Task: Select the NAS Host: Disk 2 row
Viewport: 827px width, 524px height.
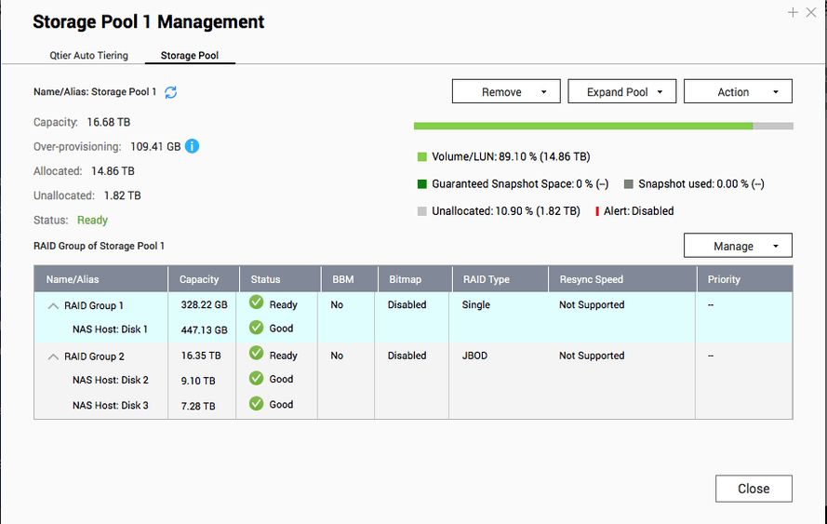Action: [x=413, y=380]
